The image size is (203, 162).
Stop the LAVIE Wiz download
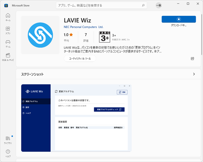(x=179, y=19)
